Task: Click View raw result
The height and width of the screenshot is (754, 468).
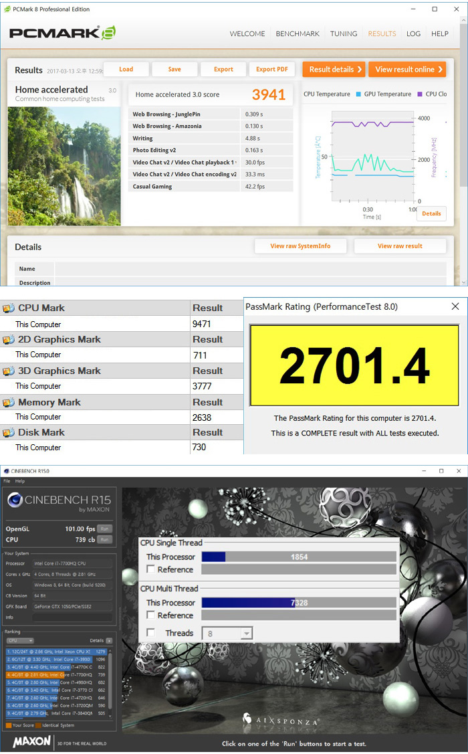Action: 400,246
